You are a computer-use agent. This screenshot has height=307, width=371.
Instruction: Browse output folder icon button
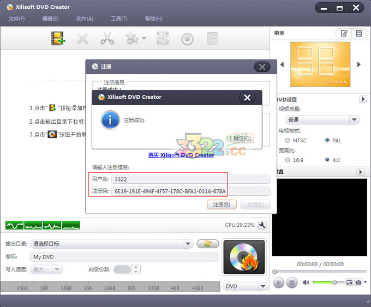click(x=208, y=244)
